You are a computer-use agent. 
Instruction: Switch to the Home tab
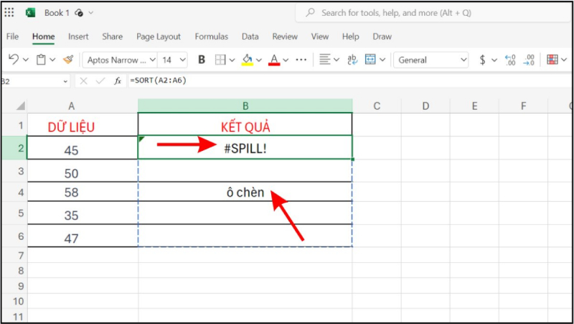click(x=44, y=37)
